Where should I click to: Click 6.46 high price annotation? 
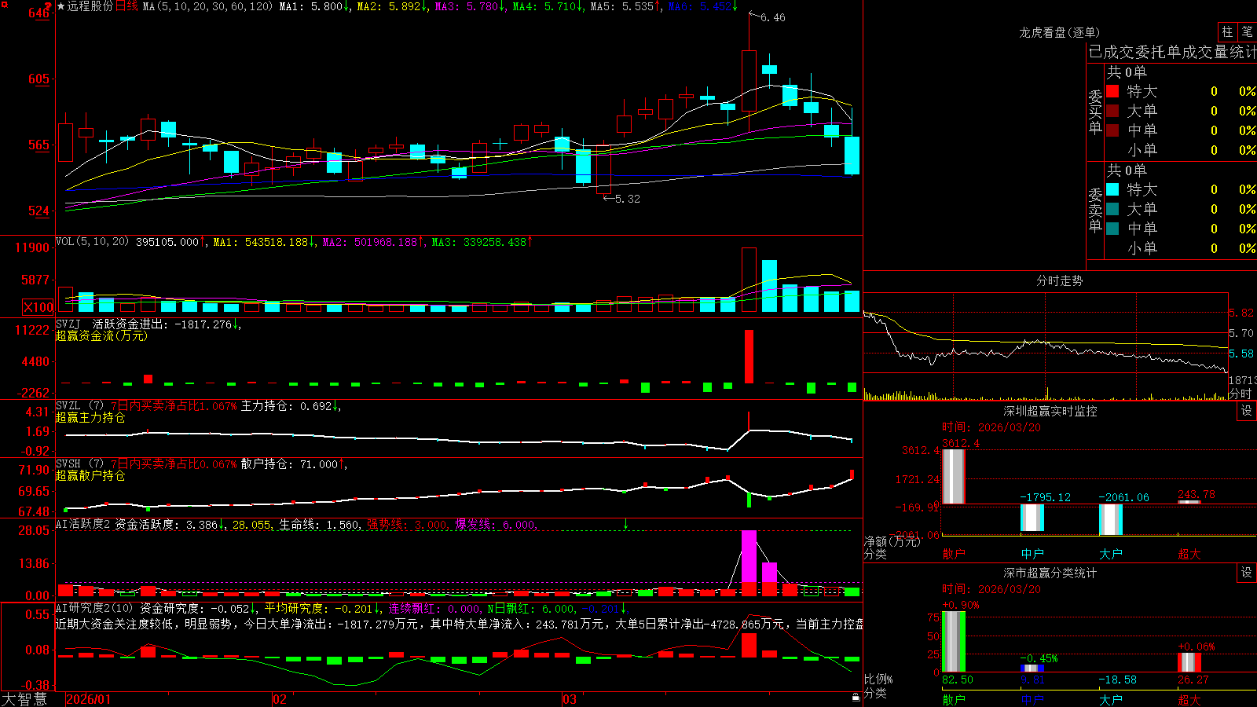click(772, 17)
